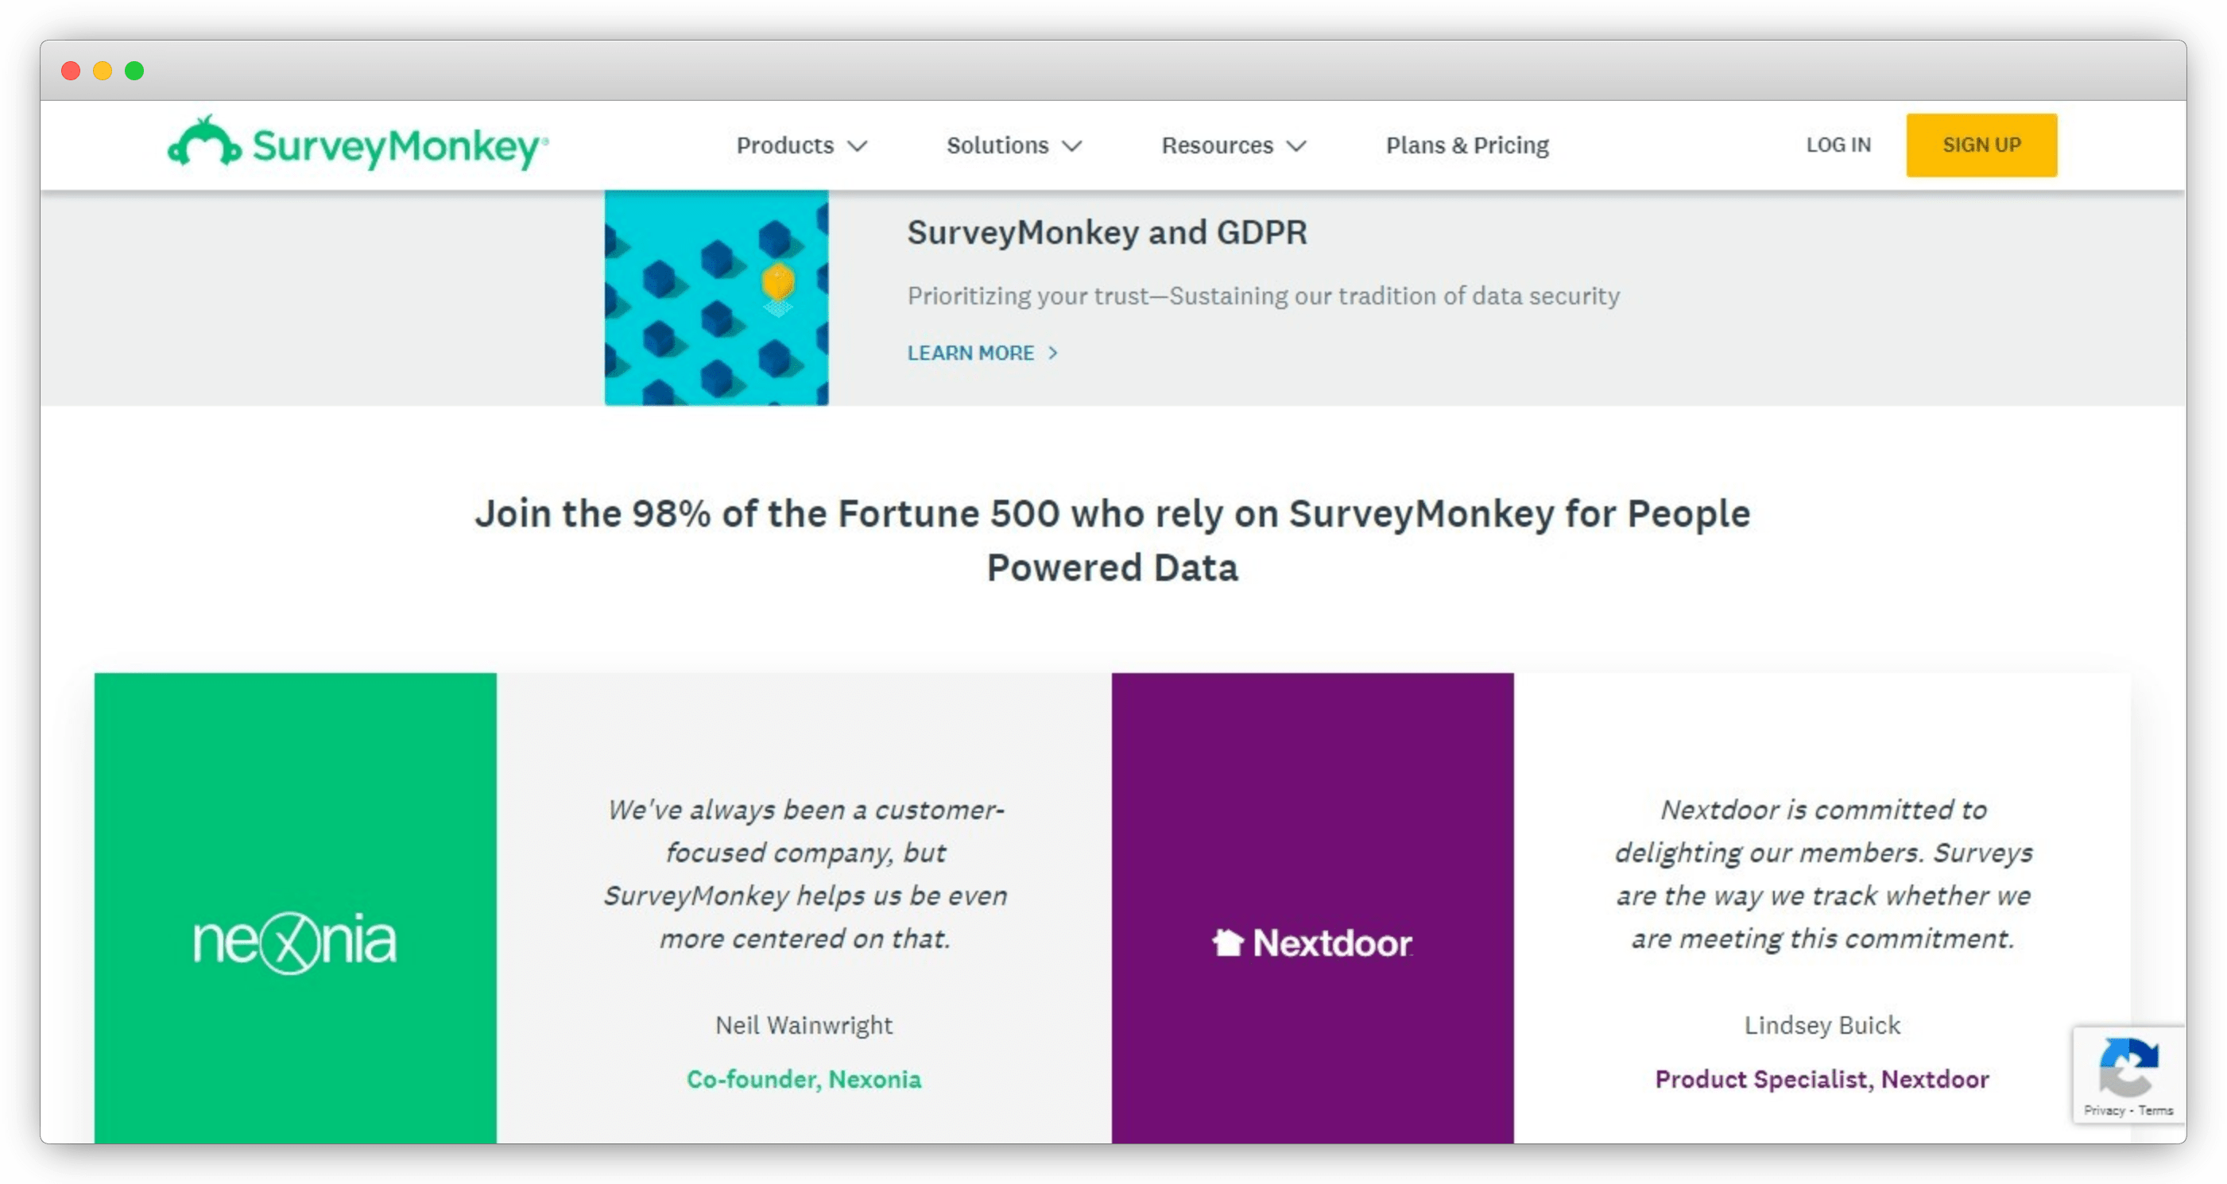Screen dimensions: 2227x1184
Task: Select Product Specialist, Nextdoor text
Action: click(1822, 1079)
